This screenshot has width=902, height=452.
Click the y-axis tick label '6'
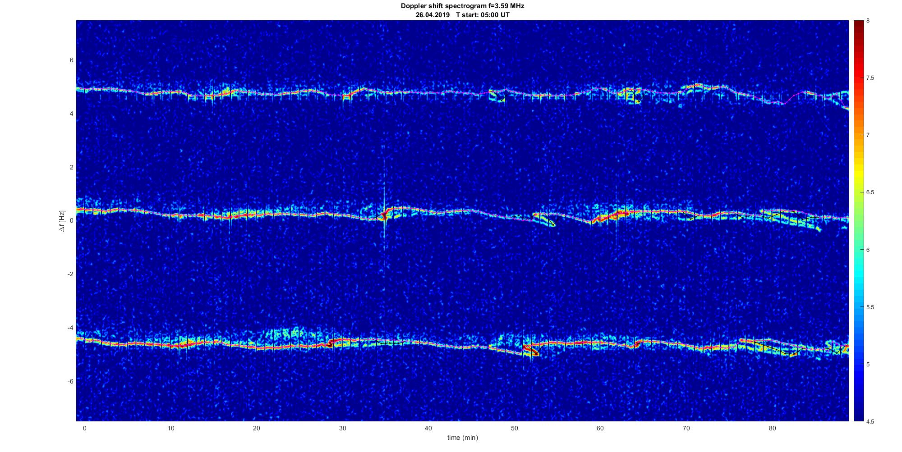point(71,60)
